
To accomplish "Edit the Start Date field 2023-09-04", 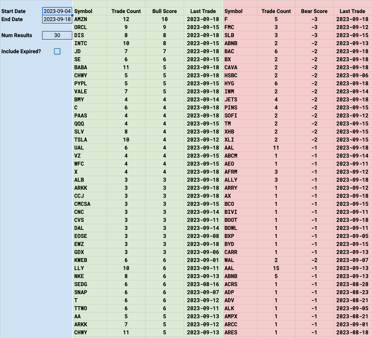I will pos(57,11).
